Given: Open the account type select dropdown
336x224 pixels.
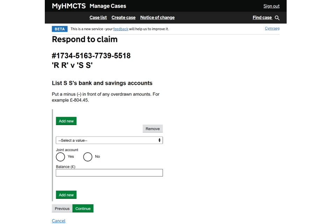Looking at the screenshot, I should (x=109, y=140).
